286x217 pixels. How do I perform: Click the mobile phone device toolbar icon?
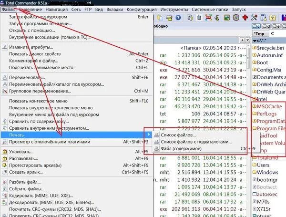pyautogui.click(x=199, y=18)
